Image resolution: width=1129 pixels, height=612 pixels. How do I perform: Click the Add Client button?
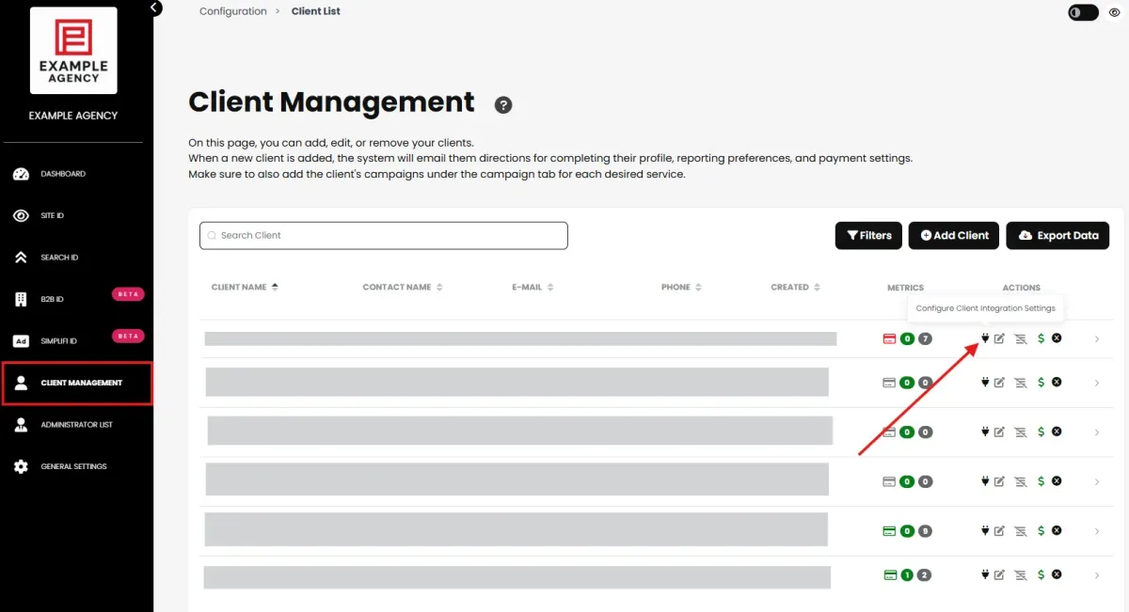pos(953,235)
